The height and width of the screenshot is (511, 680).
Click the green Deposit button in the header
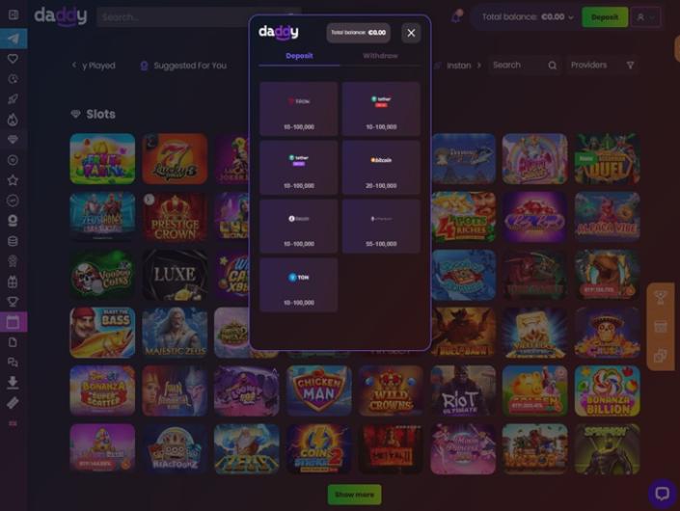(605, 17)
